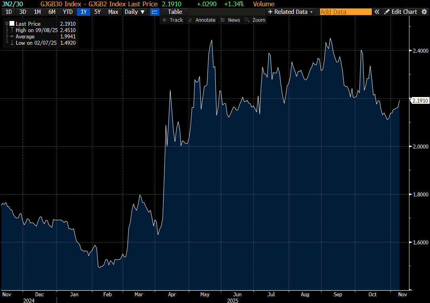Screen dimensions: 430x303
Task: Show News on the chart
Action: pos(230,20)
